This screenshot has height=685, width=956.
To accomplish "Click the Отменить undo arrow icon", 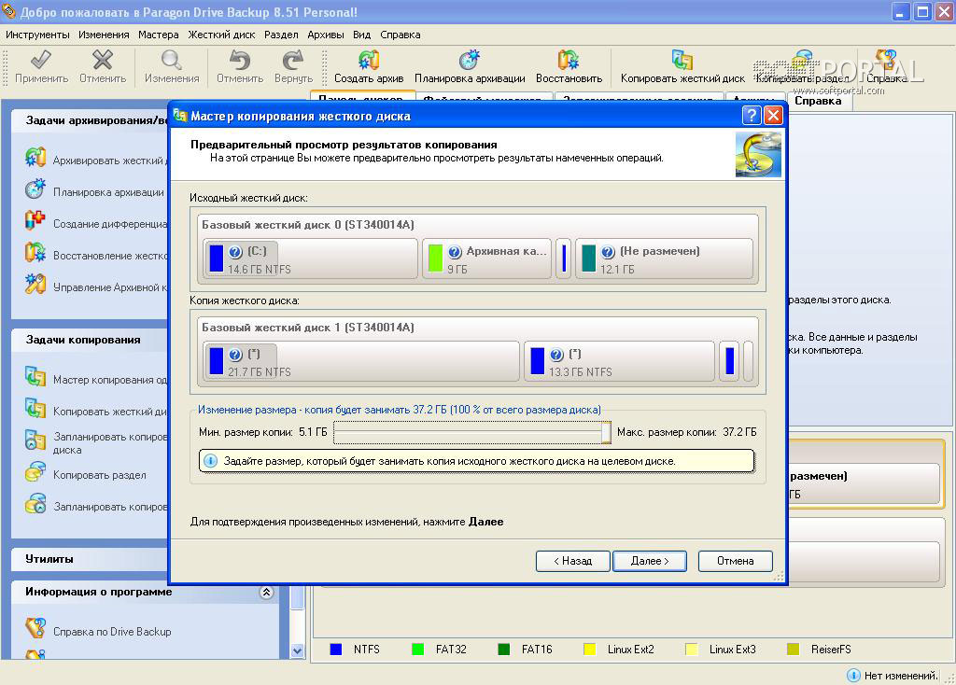I will [240, 60].
